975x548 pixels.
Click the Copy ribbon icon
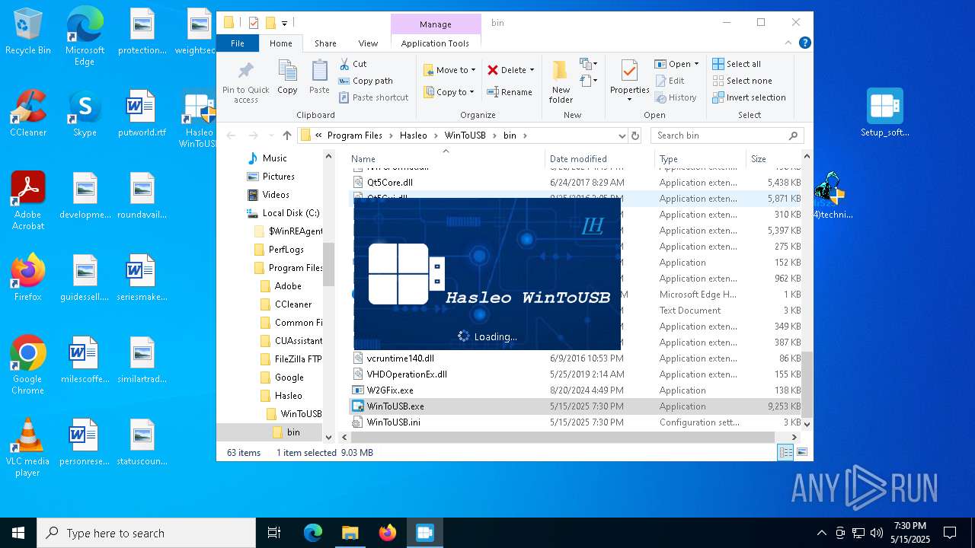287,77
